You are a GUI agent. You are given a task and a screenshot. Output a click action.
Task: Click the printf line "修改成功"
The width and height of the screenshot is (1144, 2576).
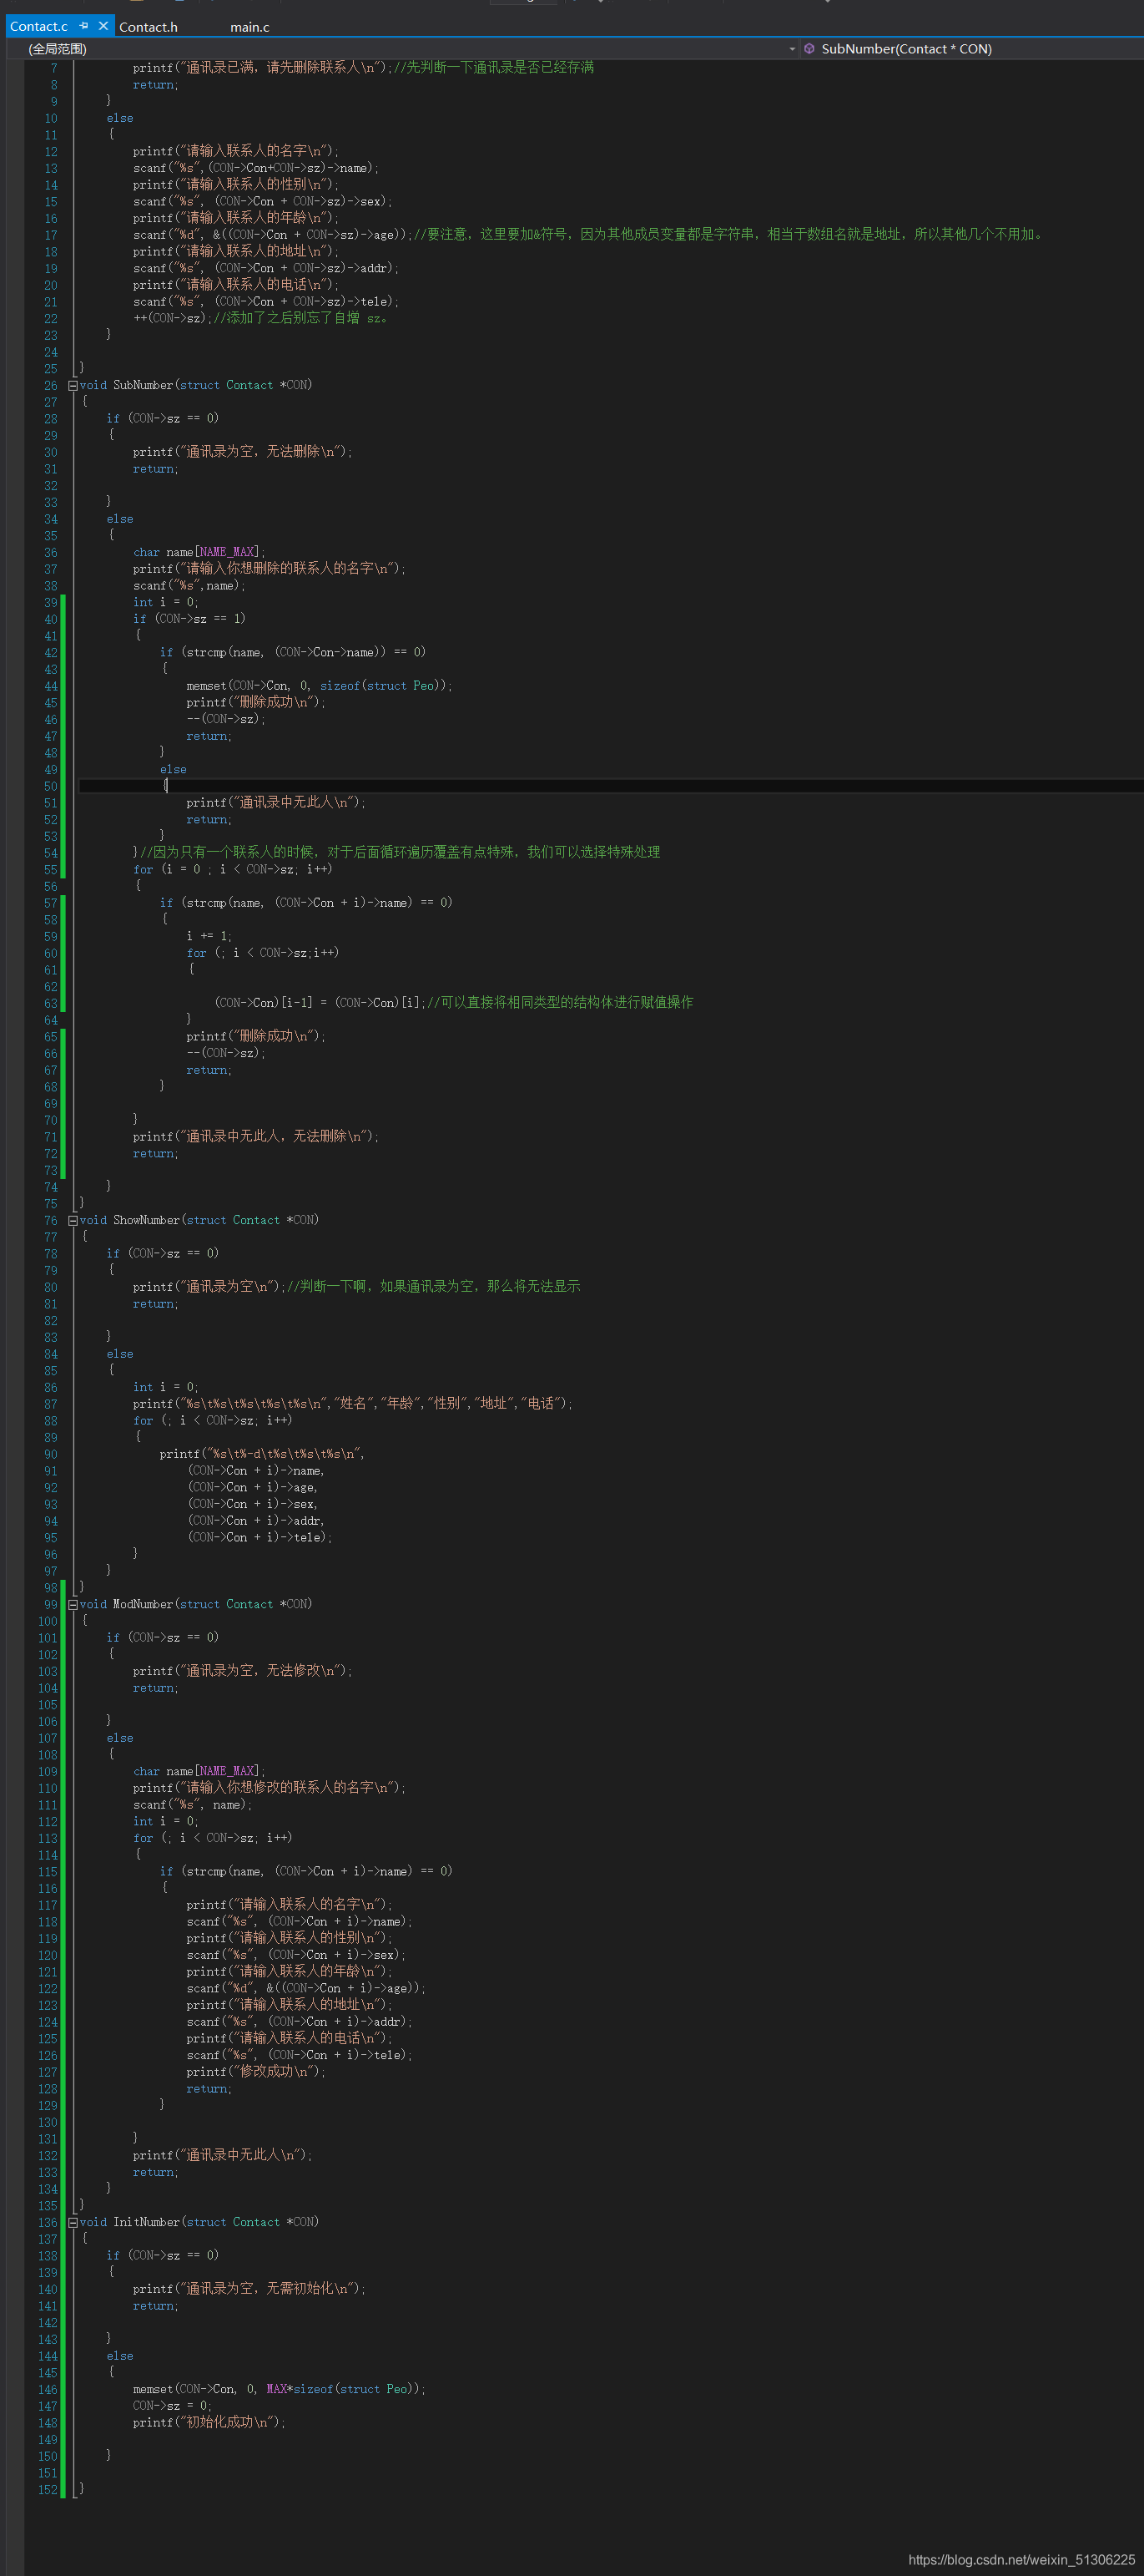[256, 2071]
